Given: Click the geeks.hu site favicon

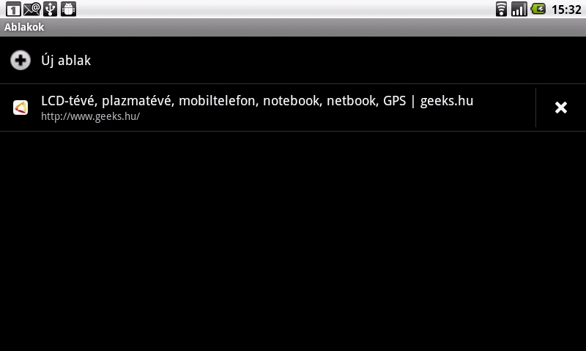Looking at the screenshot, I should pos(21,107).
